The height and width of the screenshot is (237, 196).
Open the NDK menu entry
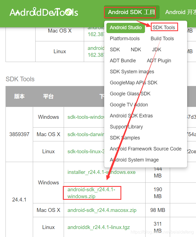[136, 50]
